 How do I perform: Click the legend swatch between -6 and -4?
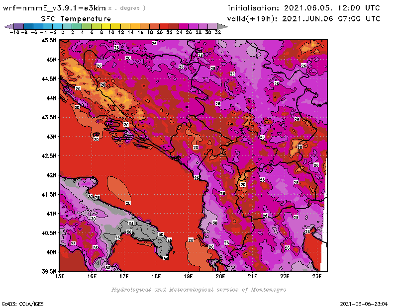[38, 26]
